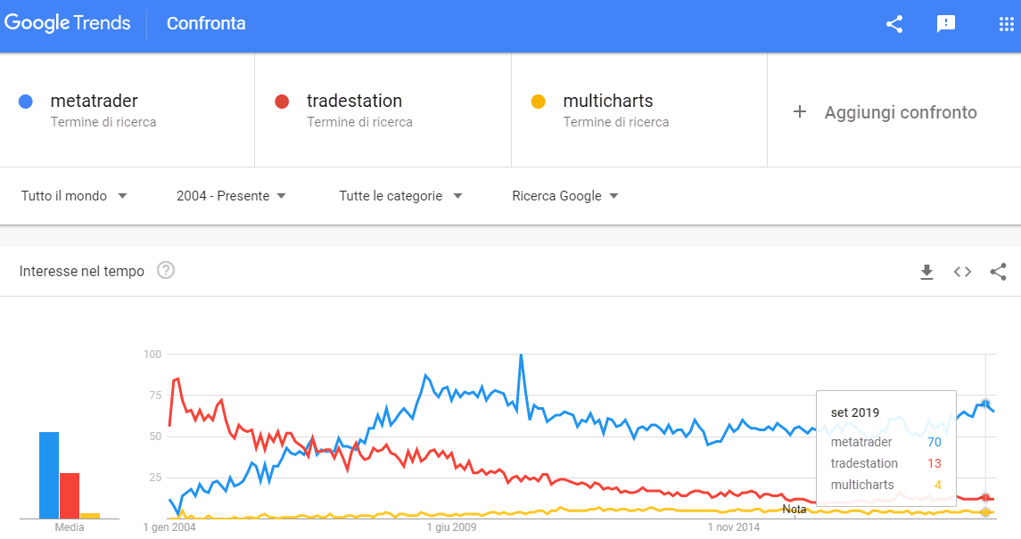
Task: Open the help icon beside Interesse nel tempo
Action: pos(166,271)
